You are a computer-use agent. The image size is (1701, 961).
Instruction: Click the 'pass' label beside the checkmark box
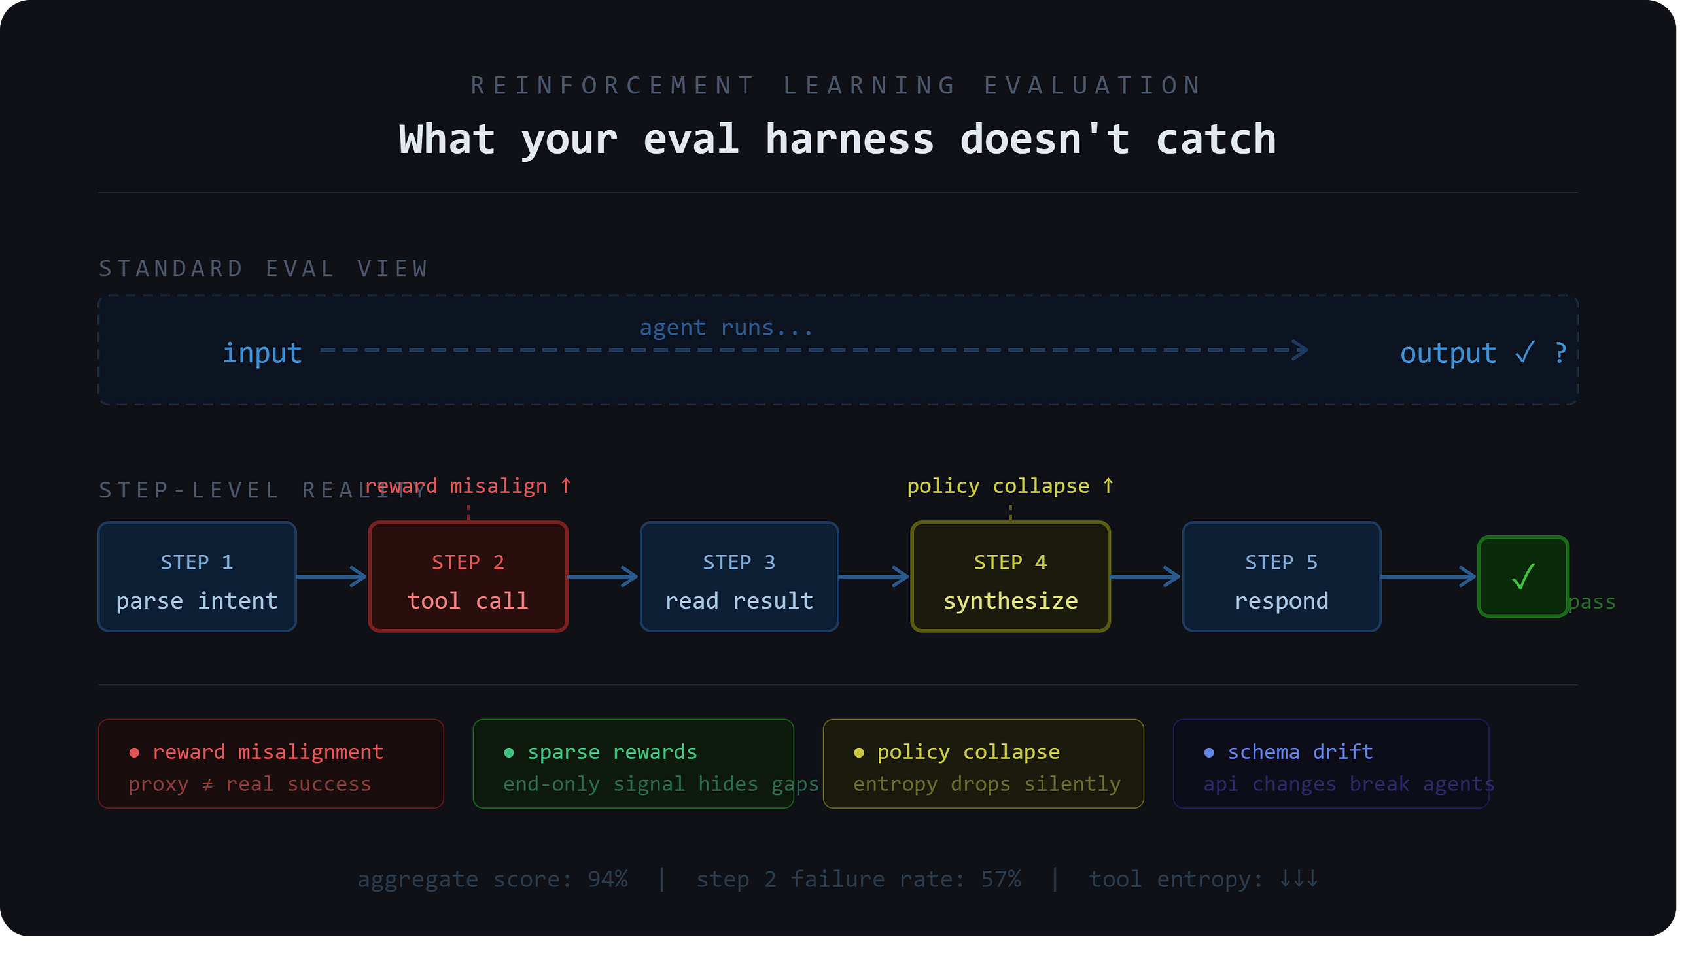point(1592,602)
